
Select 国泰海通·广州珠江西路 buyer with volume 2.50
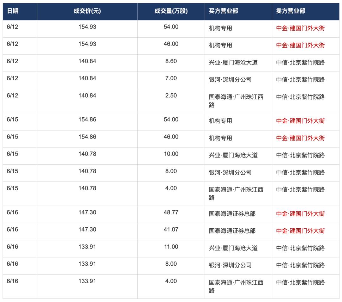point(236,101)
